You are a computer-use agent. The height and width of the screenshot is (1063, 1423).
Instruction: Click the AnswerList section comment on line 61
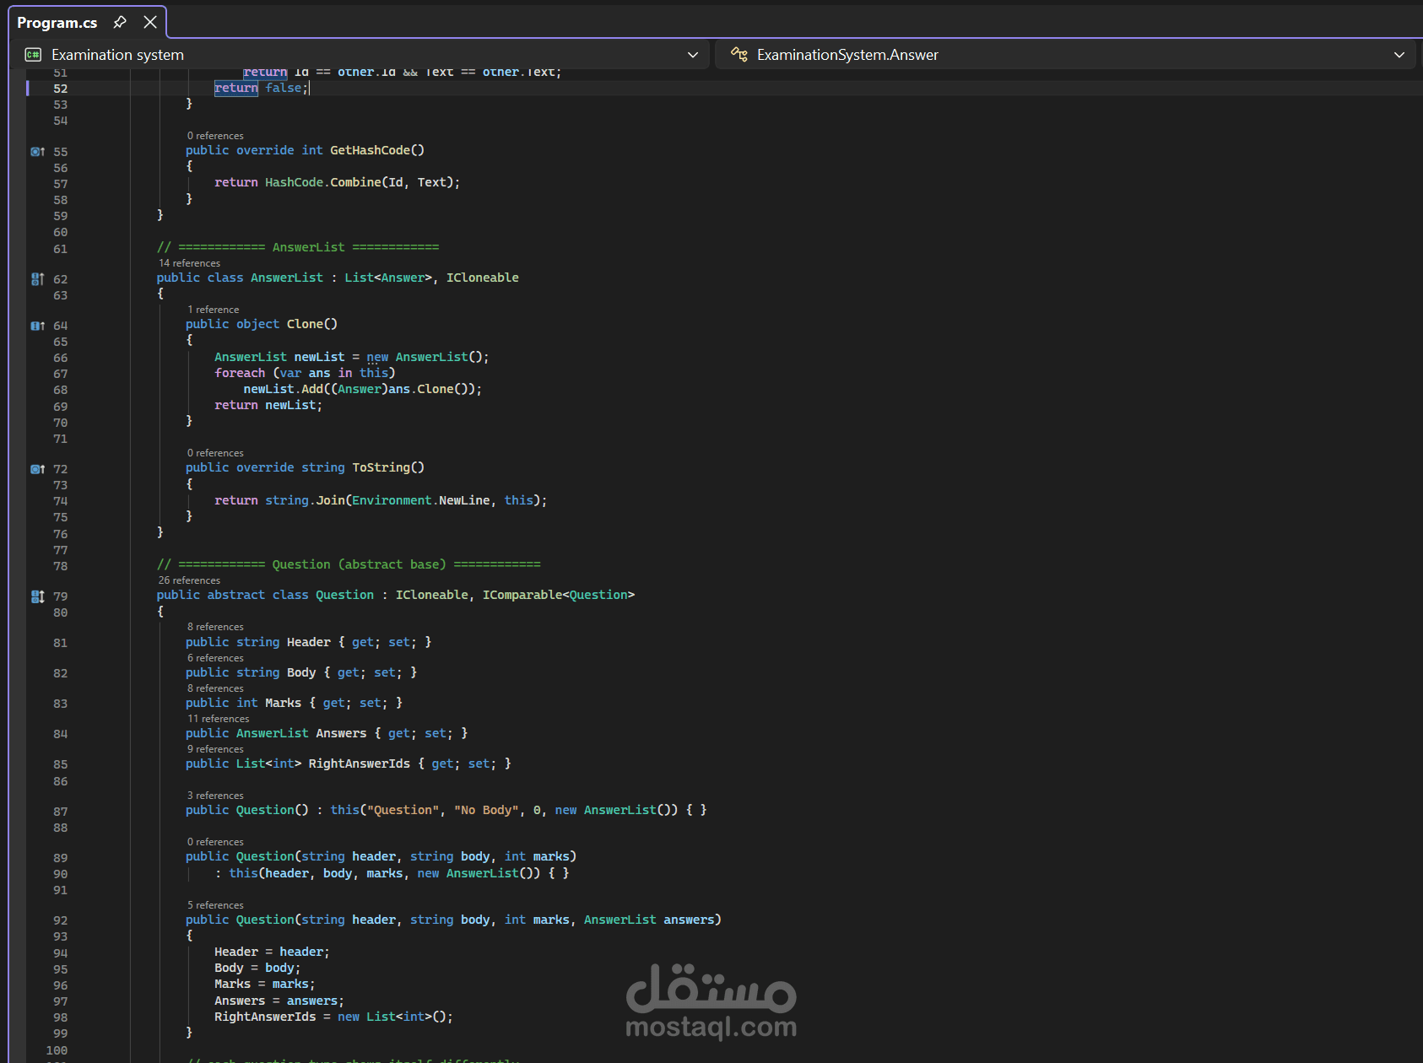coord(298,247)
